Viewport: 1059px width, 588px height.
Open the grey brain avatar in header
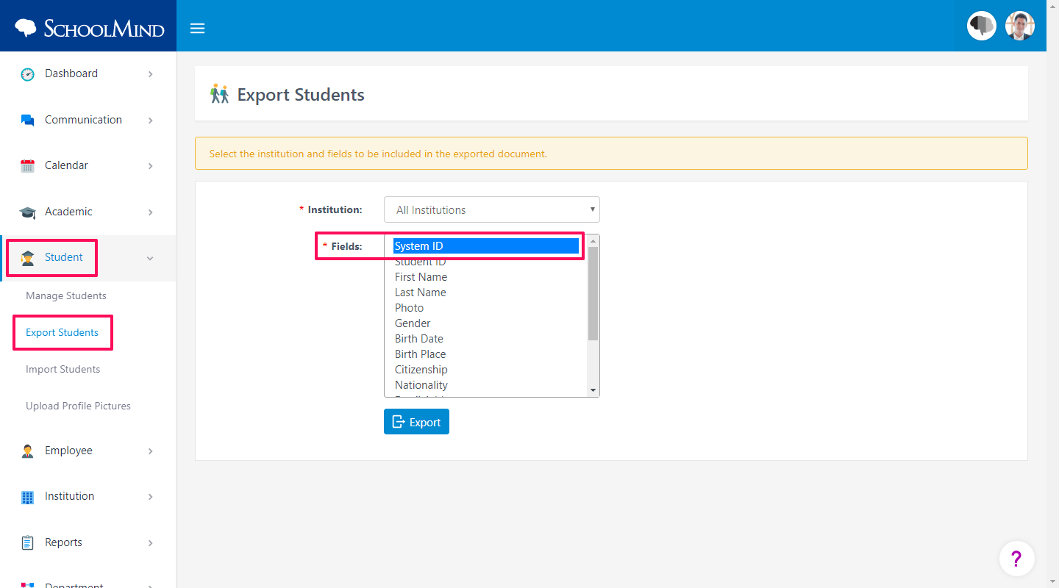[x=981, y=26]
